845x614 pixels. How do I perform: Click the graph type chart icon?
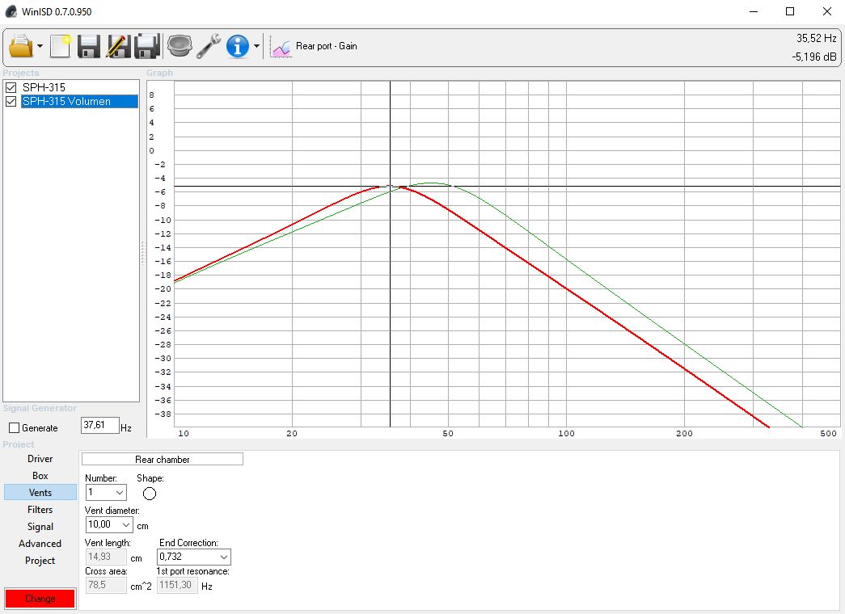coord(281,47)
